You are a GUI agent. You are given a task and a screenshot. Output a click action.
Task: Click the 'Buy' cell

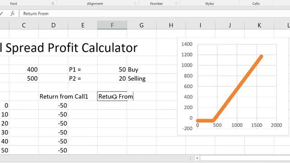141,69
